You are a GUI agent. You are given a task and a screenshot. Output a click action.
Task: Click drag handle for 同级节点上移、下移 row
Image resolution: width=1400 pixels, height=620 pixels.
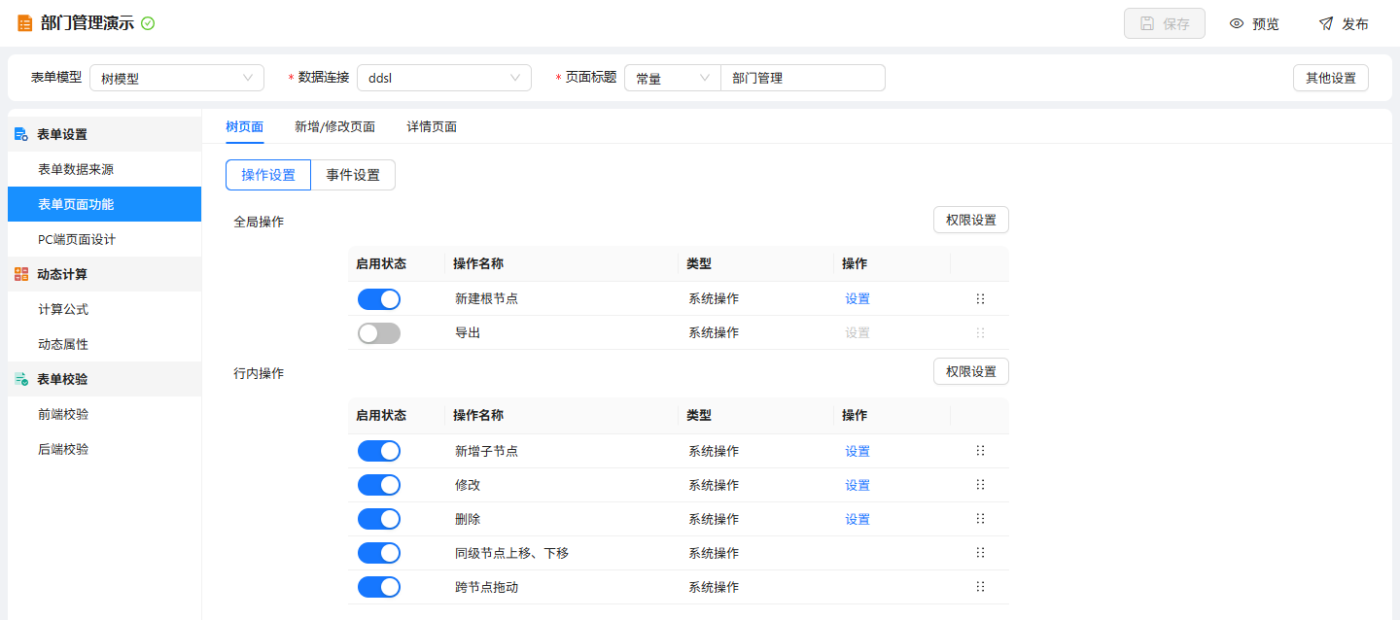980,553
